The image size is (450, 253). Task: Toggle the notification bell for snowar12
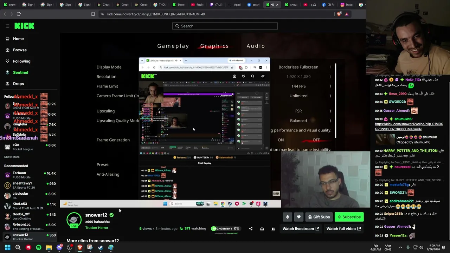click(287, 217)
